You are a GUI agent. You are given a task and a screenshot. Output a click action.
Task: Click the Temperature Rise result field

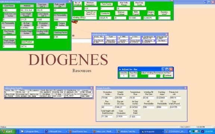135,98
